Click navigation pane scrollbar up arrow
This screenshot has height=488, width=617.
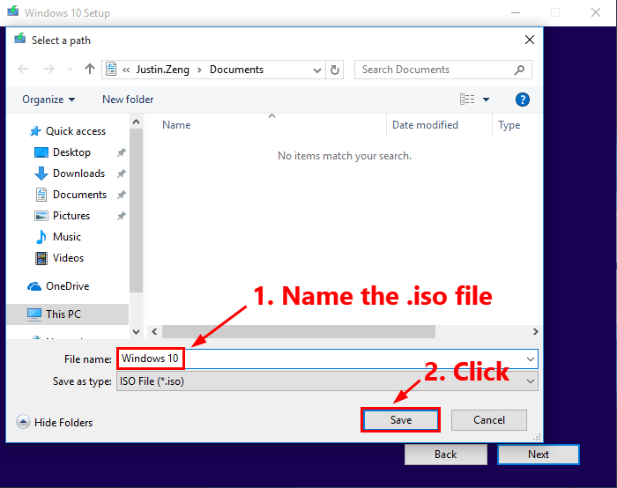[136, 122]
